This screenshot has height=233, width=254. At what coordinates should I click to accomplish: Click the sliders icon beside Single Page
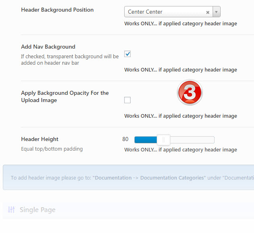(11, 210)
